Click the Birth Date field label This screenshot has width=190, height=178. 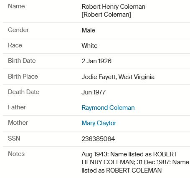click(x=22, y=61)
